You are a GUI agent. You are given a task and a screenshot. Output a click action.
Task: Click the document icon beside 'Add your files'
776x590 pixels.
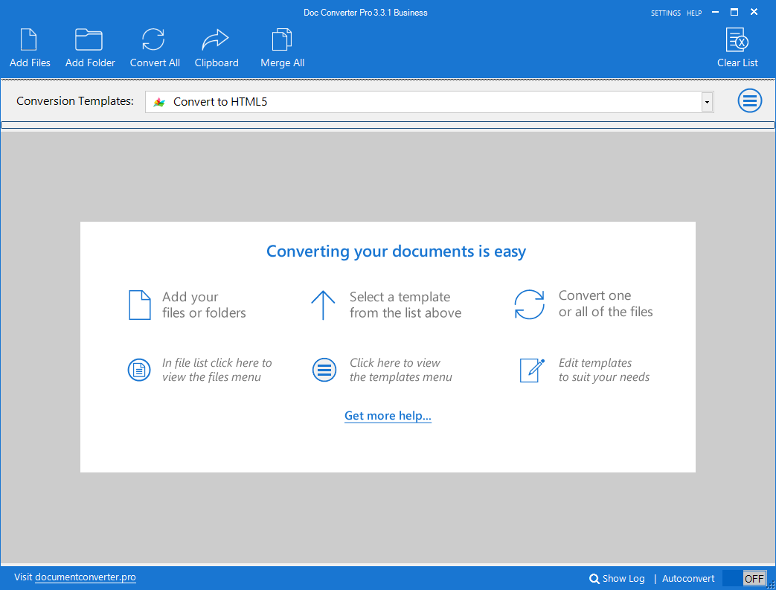coord(140,305)
